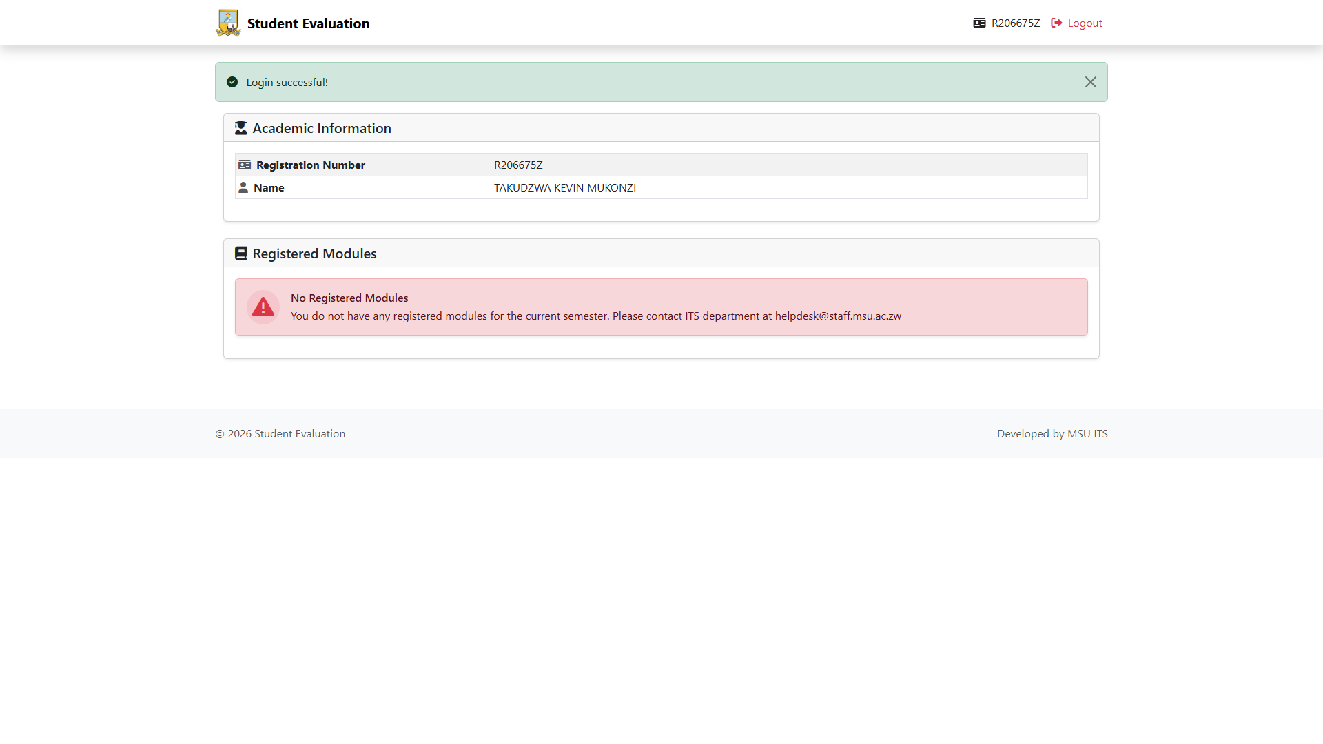1323x744 pixels.
Task: Select the Registration Number label
Action: coord(310,165)
